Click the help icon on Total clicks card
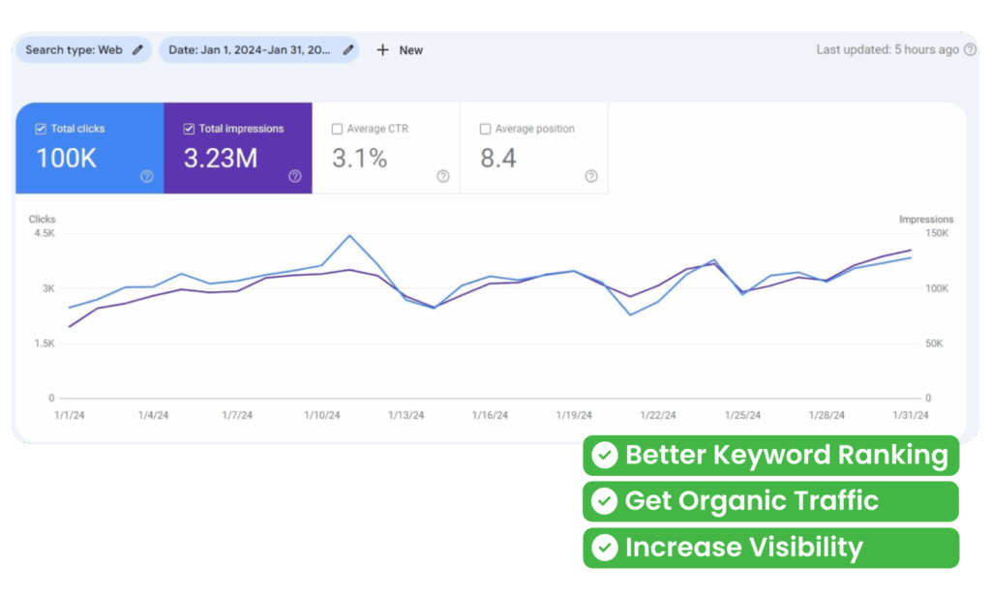This screenshot has width=991, height=595. click(x=147, y=176)
